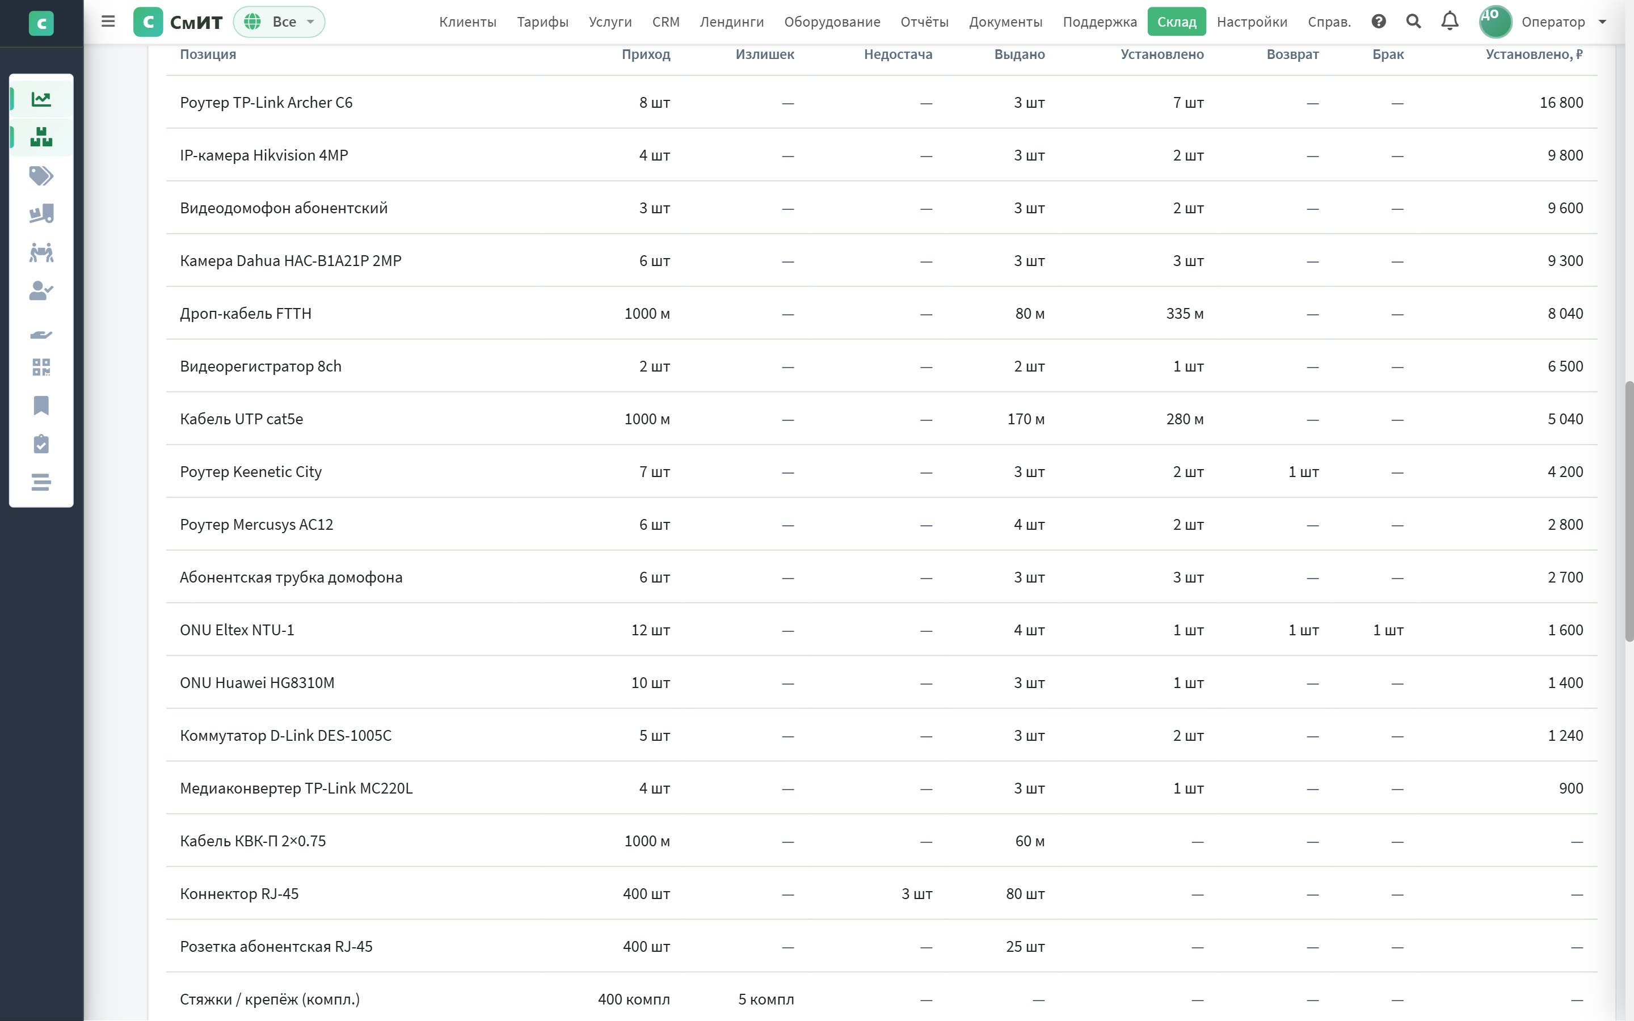Open the people carrying box icon
This screenshot has height=1021, width=1634.
(41, 252)
